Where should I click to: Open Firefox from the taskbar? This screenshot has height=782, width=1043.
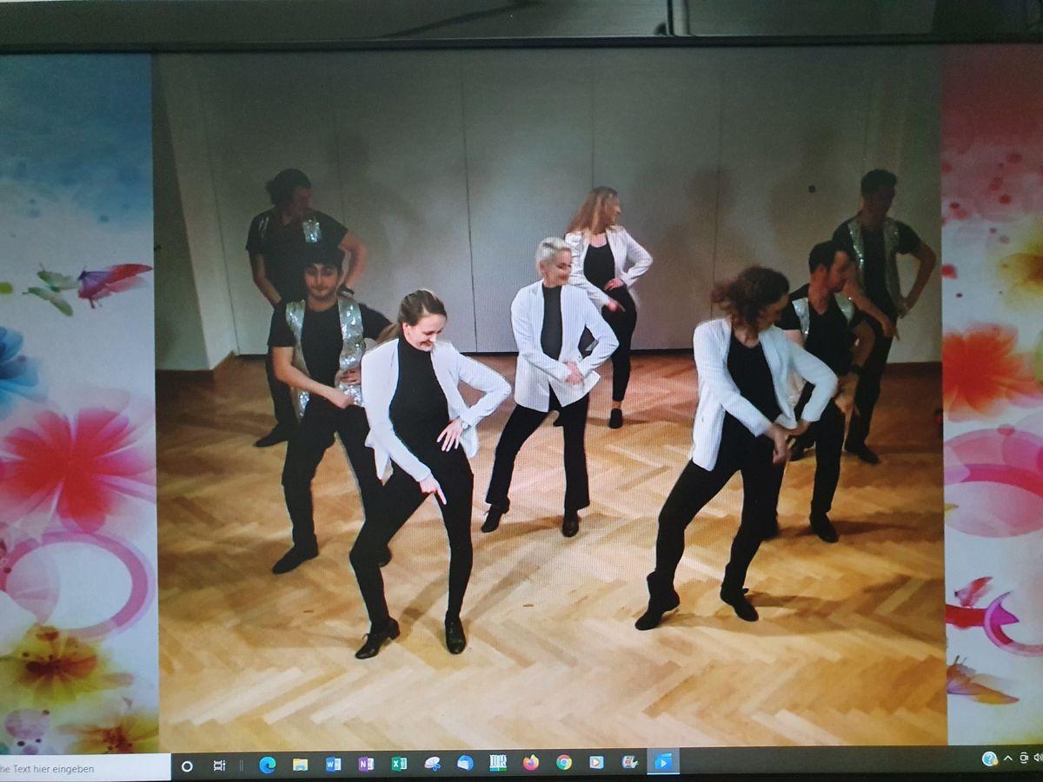pyautogui.click(x=531, y=763)
